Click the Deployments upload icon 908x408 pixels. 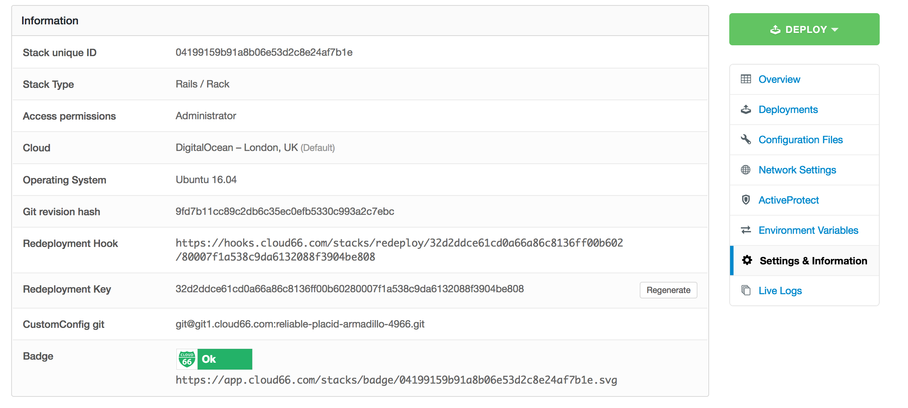pyautogui.click(x=746, y=109)
